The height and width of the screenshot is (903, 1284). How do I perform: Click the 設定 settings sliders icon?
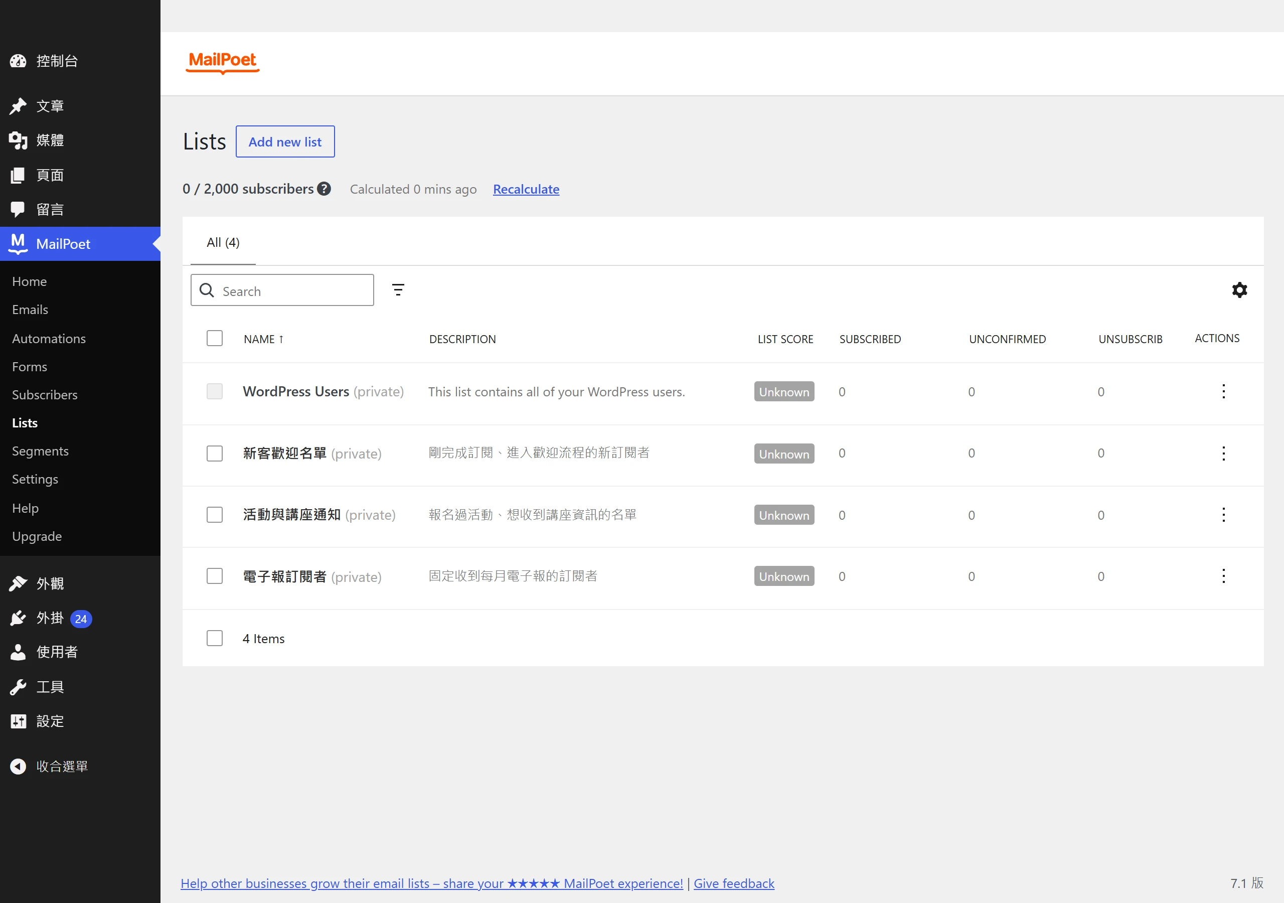point(18,721)
